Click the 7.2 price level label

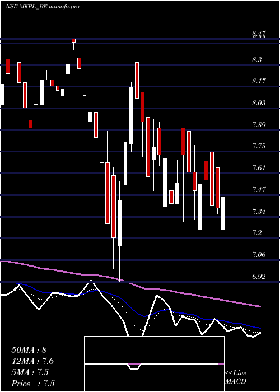click(x=257, y=233)
